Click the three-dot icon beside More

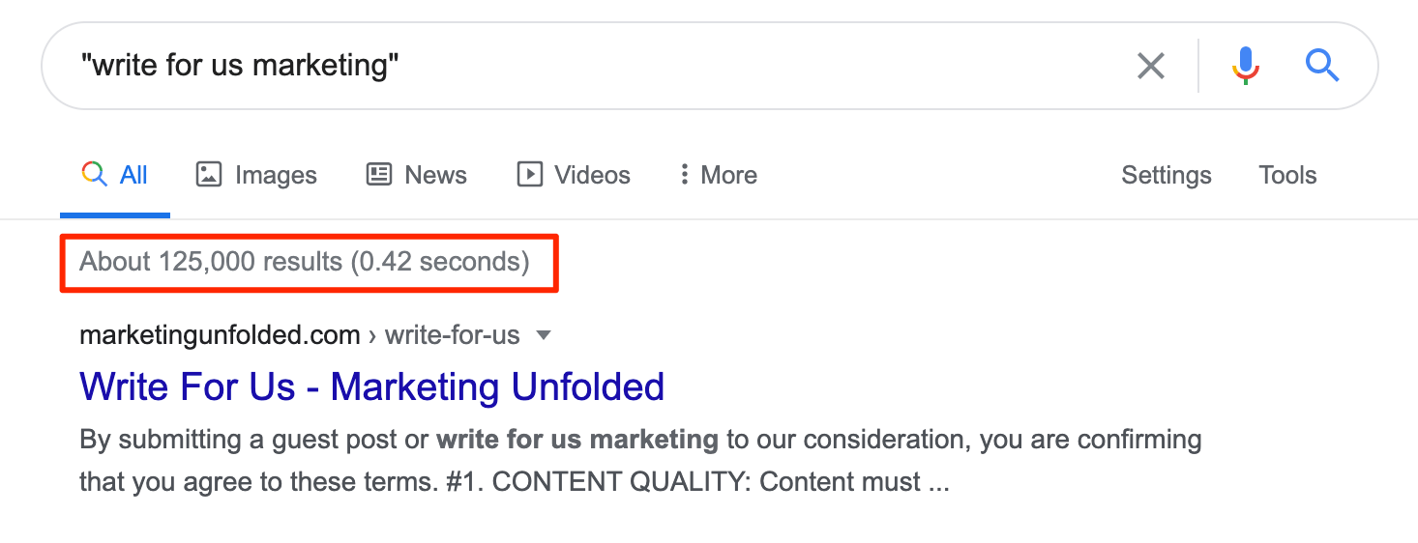[684, 175]
